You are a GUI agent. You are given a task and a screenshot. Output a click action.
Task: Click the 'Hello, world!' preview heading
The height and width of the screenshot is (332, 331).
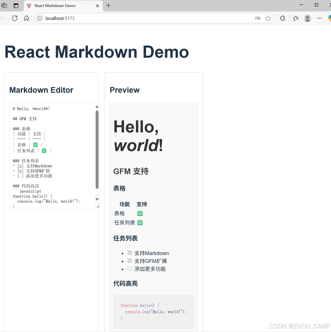point(138,136)
